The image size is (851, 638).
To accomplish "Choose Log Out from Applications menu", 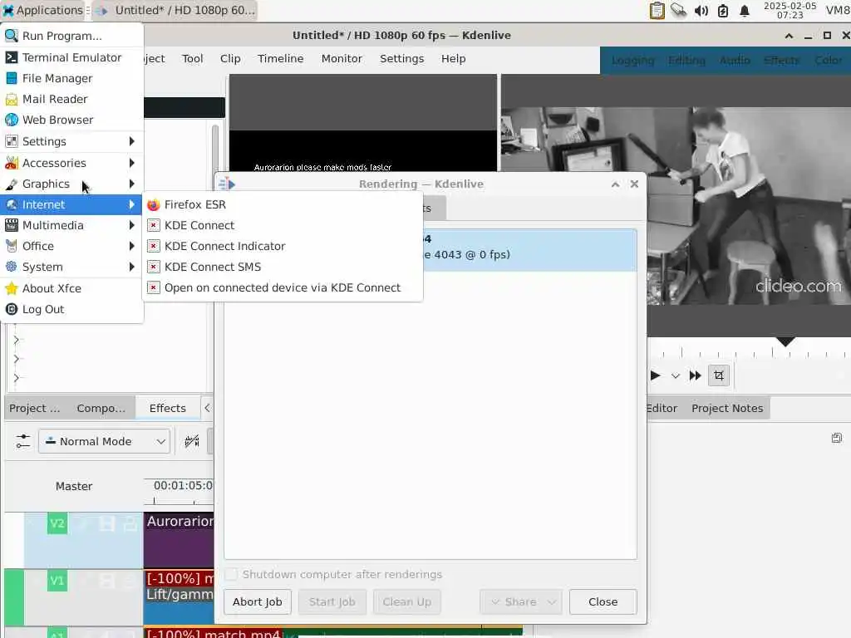I will click(71, 309).
